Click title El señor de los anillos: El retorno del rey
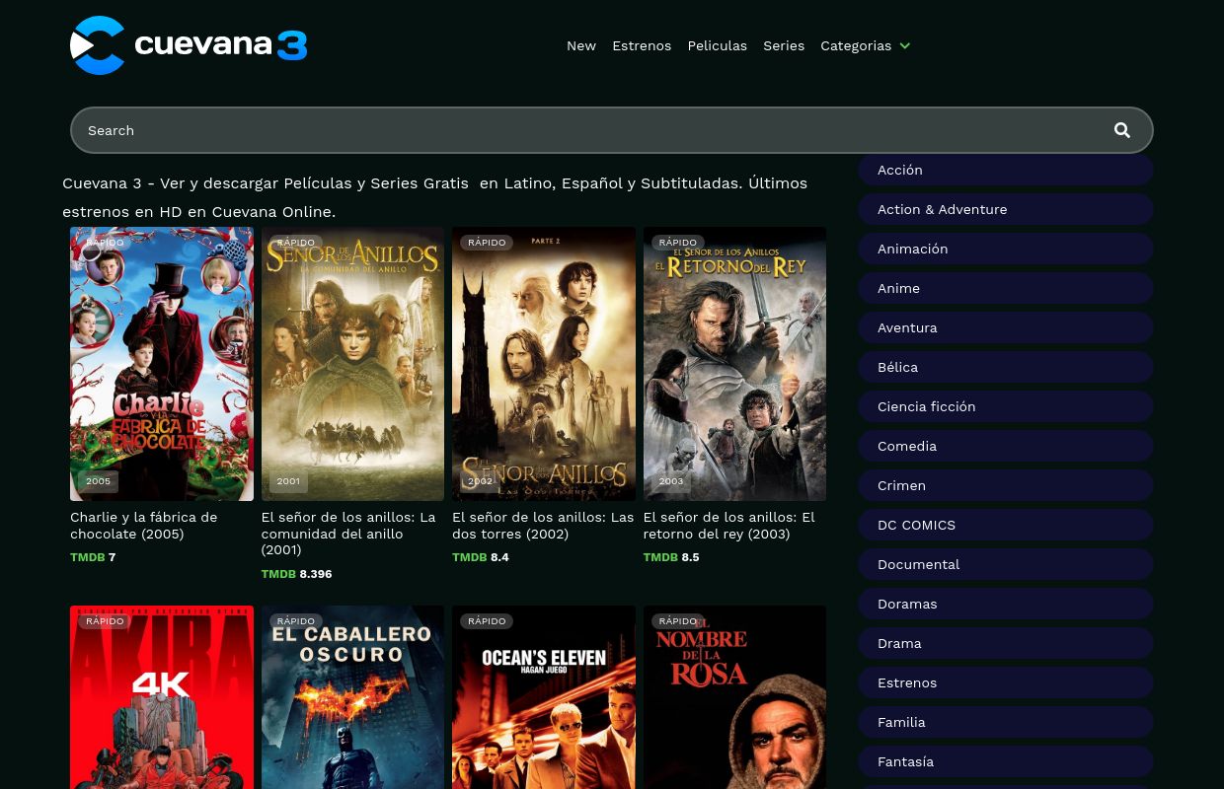Viewport: 1224px width, 789px height. [x=729, y=526]
